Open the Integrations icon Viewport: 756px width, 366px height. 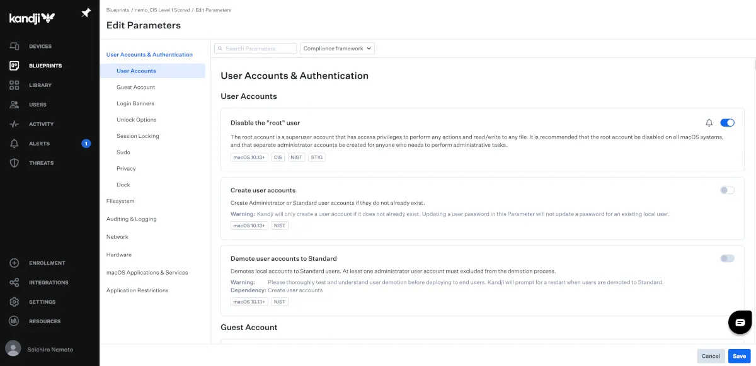[x=14, y=282]
